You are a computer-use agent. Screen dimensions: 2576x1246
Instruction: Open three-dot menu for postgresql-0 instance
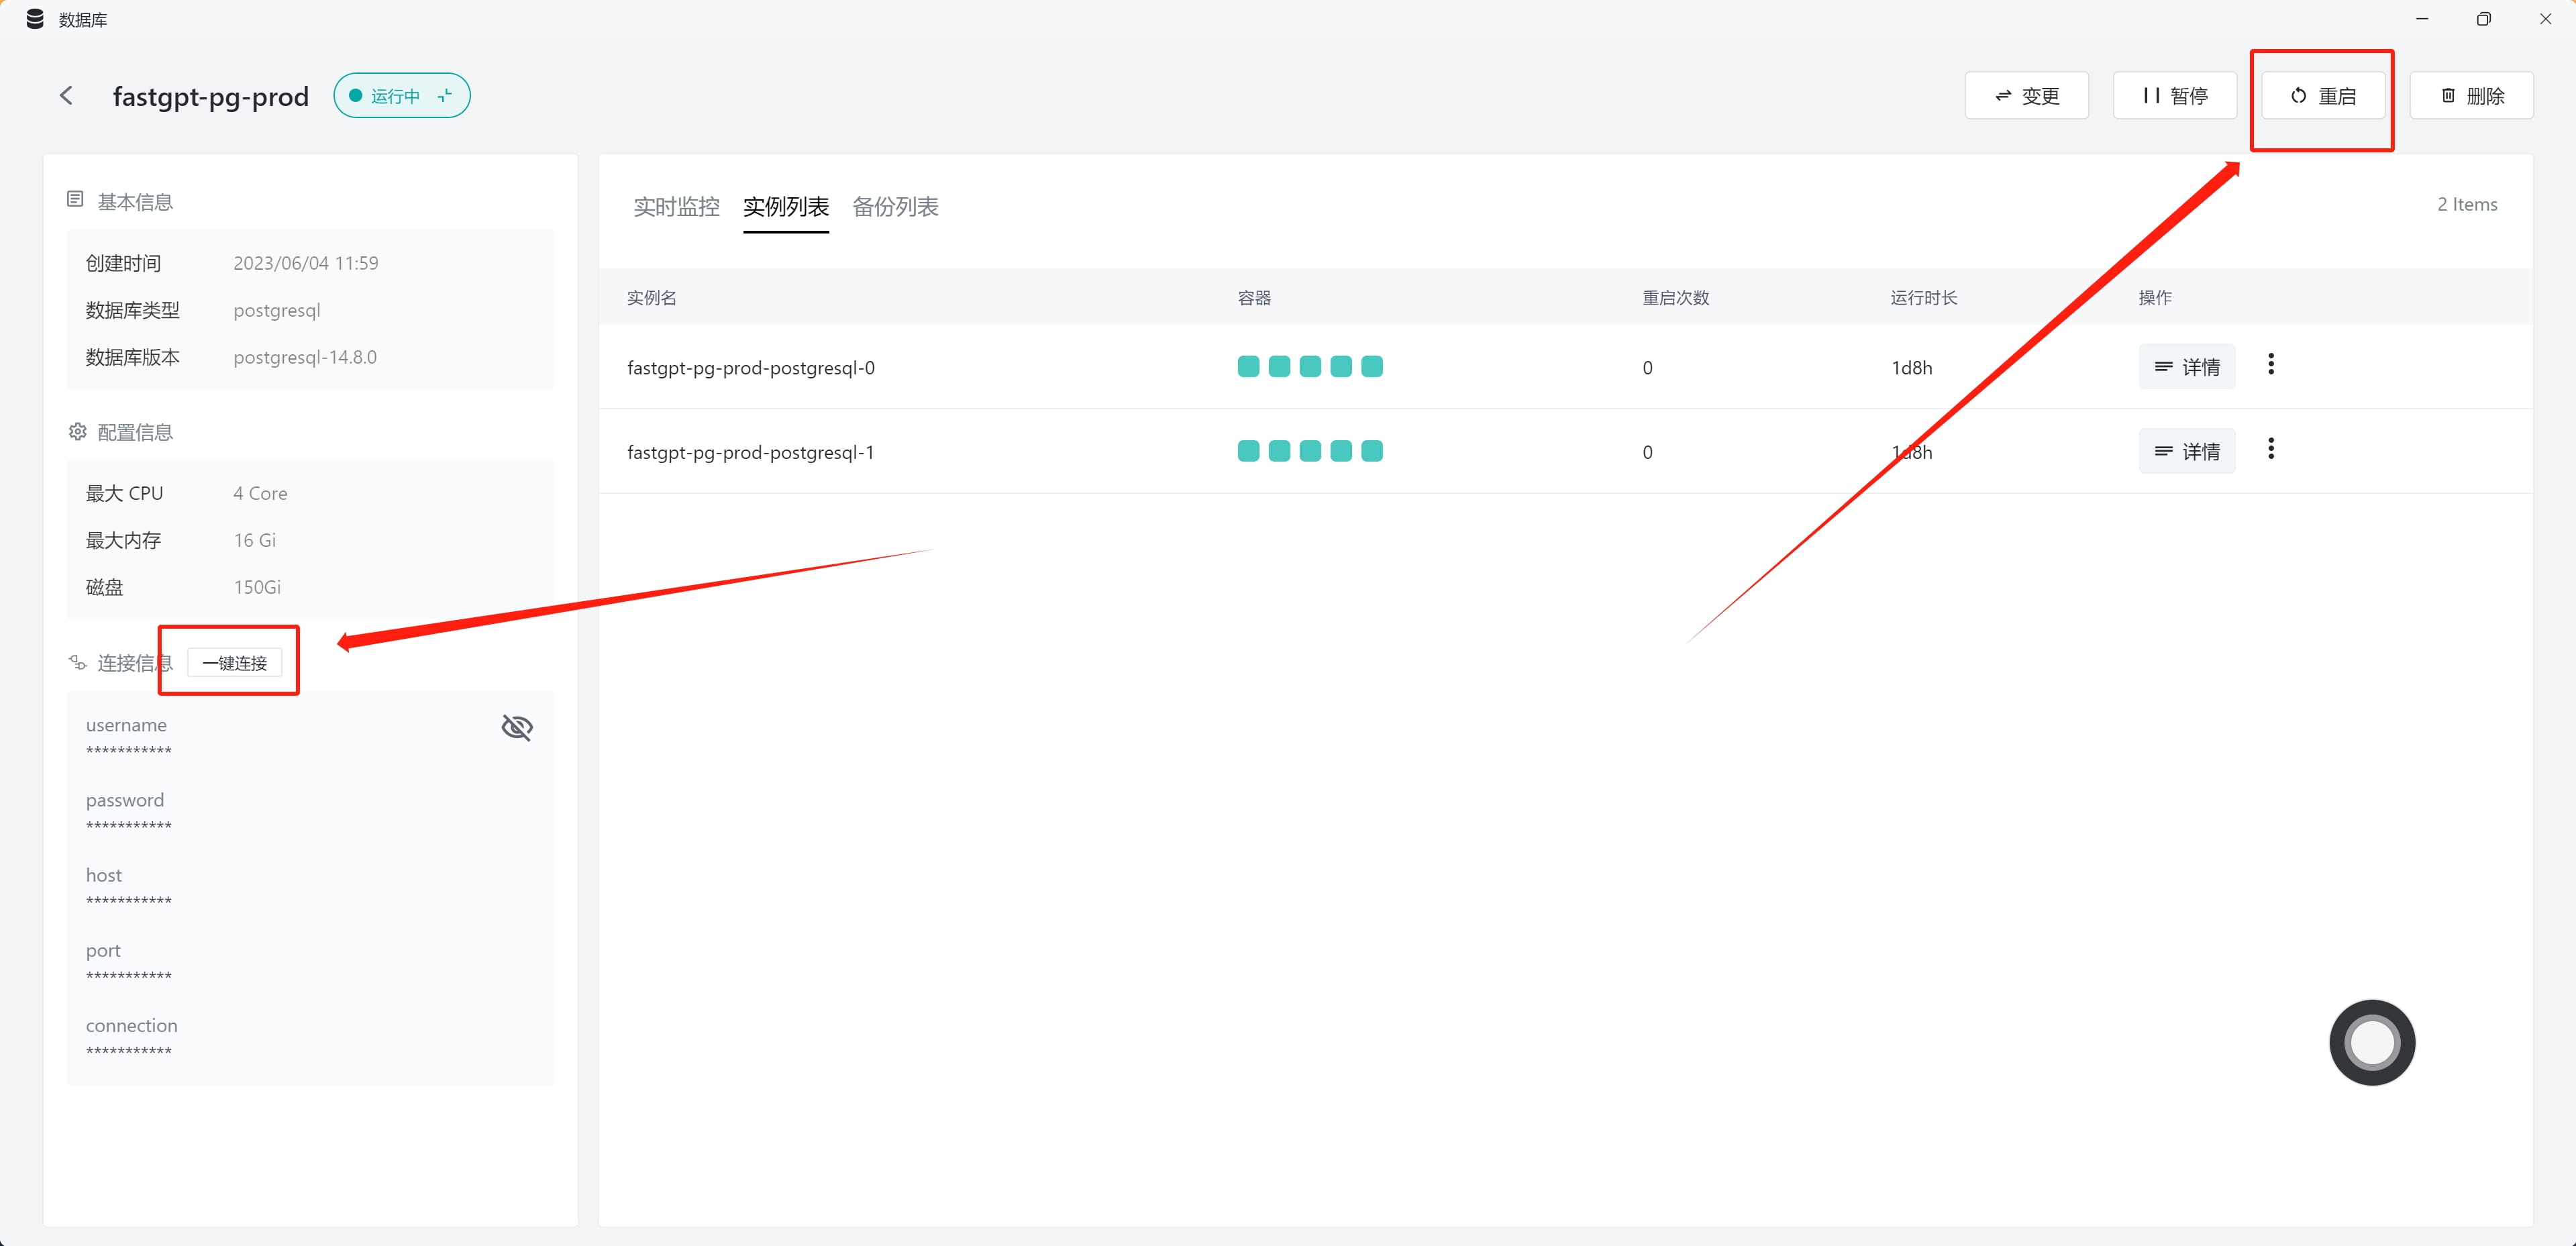point(2271,365)
